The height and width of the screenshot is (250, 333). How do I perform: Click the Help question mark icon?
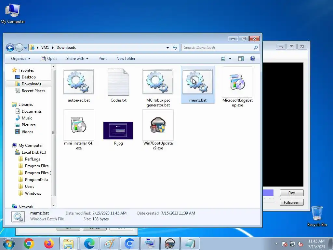pyautogui.click(x=252, y=59)
